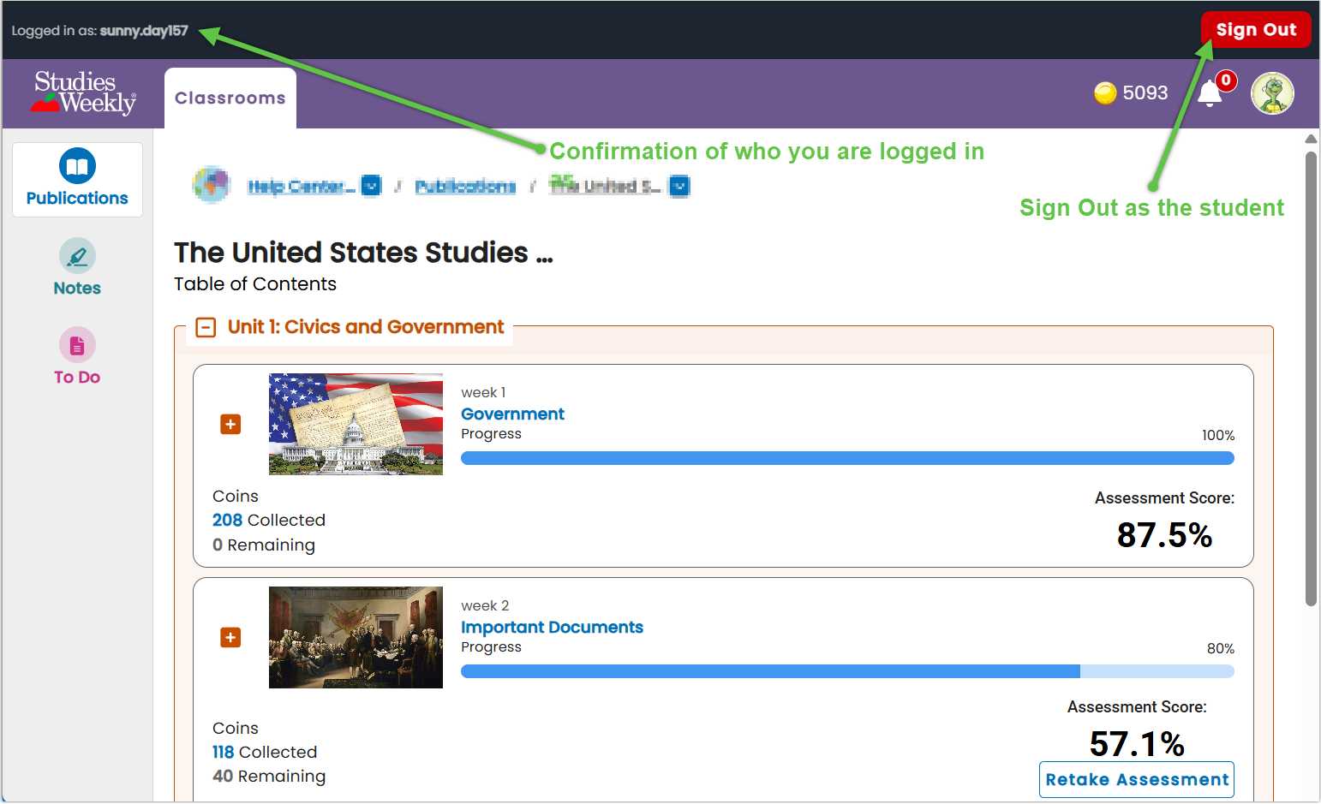Click the publication icon beside the breadcrumb
Viewport: 1321px width, 804px height.
[211, 185]
